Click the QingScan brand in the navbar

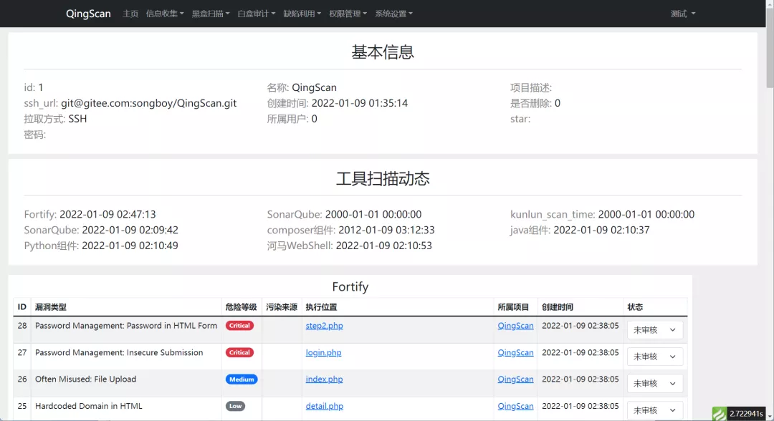click(88, 13)
